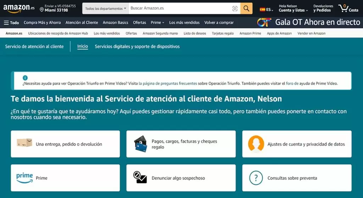Select Consultas sobre preventa card

tap(297, 178)
